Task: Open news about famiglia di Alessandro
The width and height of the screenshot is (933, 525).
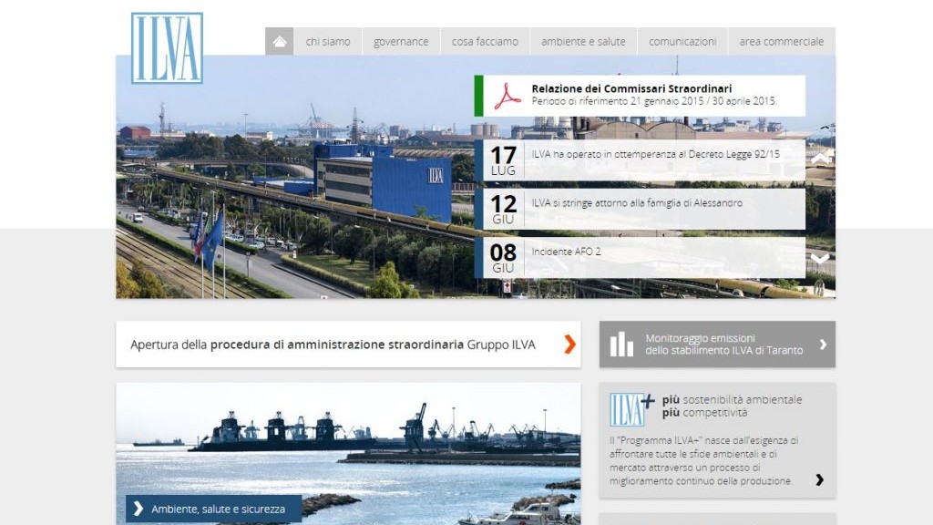Action: coord(637,203)
